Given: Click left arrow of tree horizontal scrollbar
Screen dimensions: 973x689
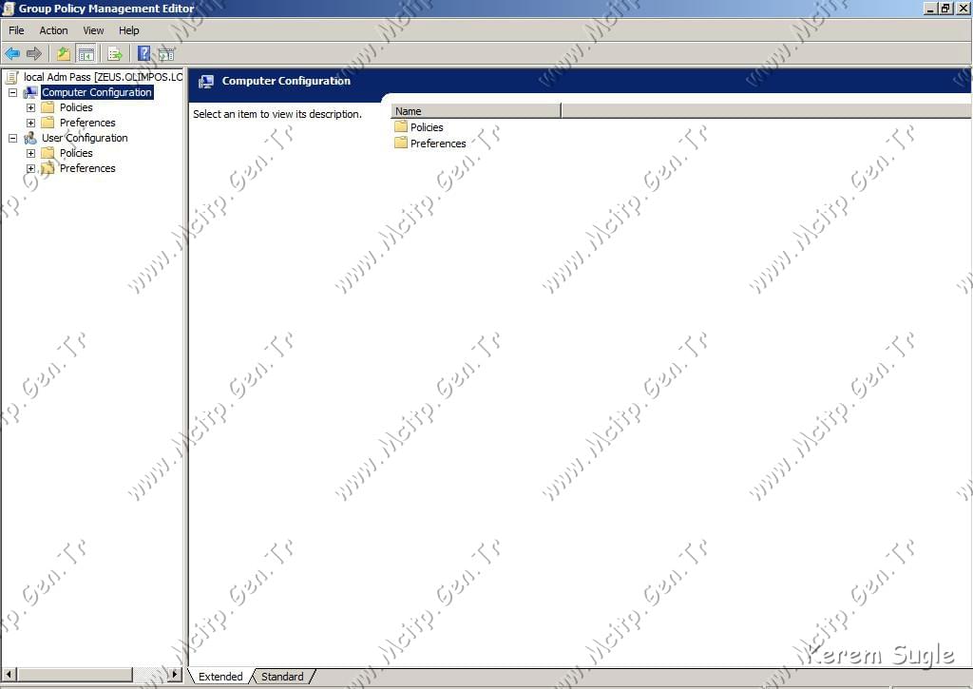Looking at the screenshot, I should (9, 674).
